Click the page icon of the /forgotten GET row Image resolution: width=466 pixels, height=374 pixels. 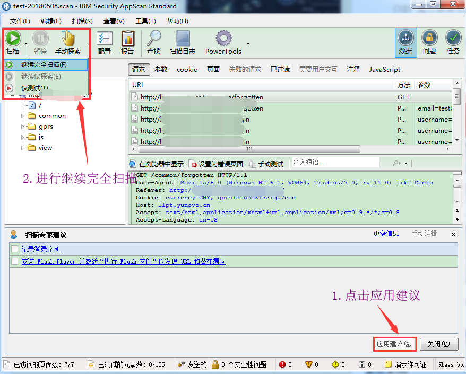pyautogui.click(x=135, y=97)
